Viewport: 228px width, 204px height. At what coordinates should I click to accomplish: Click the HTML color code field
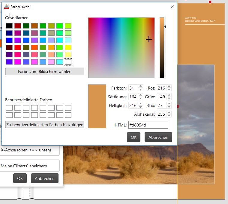(x=148, y=125)
